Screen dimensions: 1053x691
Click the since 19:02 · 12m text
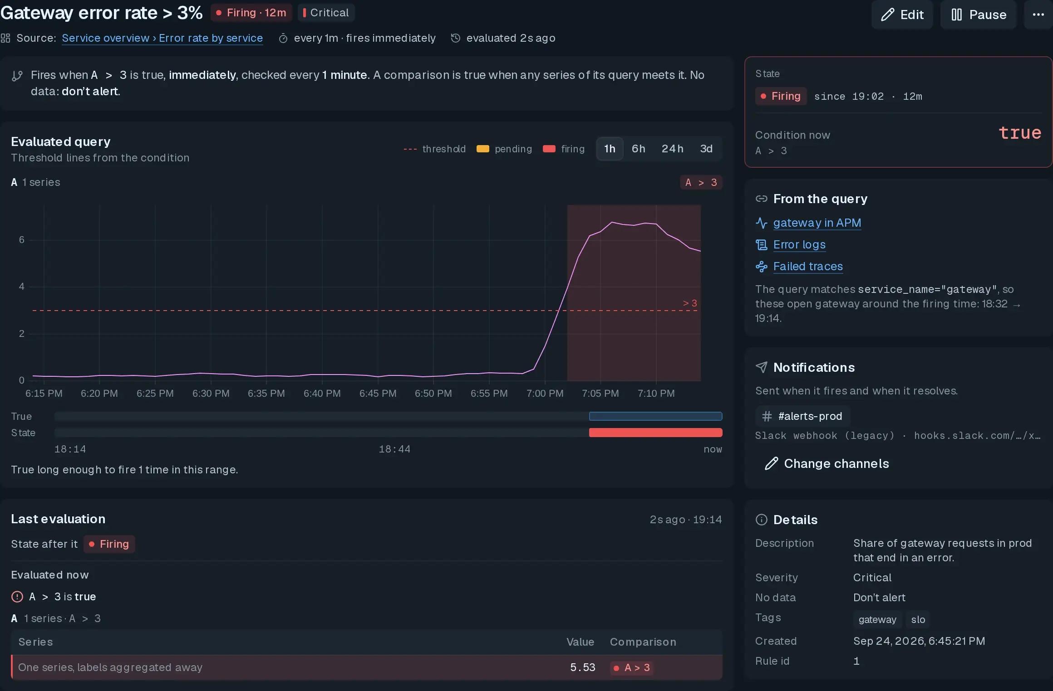click(x=868, y=96)
